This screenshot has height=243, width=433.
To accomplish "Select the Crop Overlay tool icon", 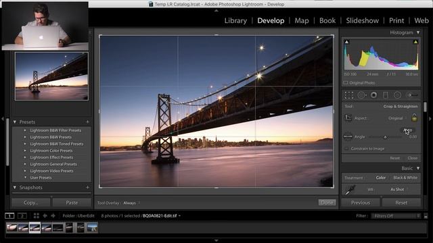I will [x=349, y=95].
